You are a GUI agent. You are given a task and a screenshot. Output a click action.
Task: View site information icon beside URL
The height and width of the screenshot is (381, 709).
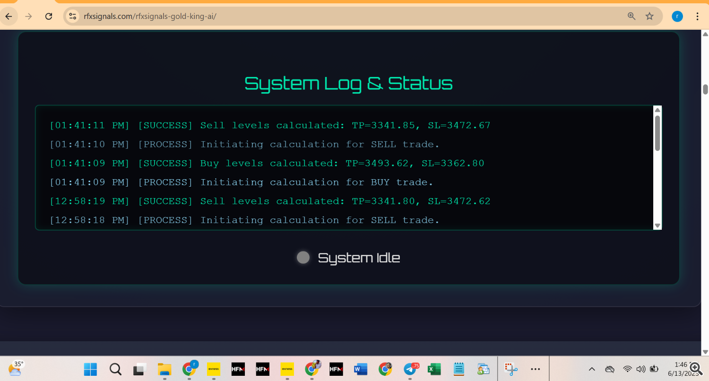click(x=72, y=17)
